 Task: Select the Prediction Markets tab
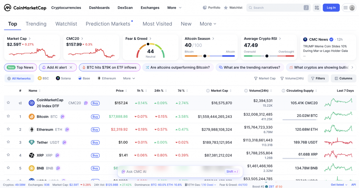point(108,24)
